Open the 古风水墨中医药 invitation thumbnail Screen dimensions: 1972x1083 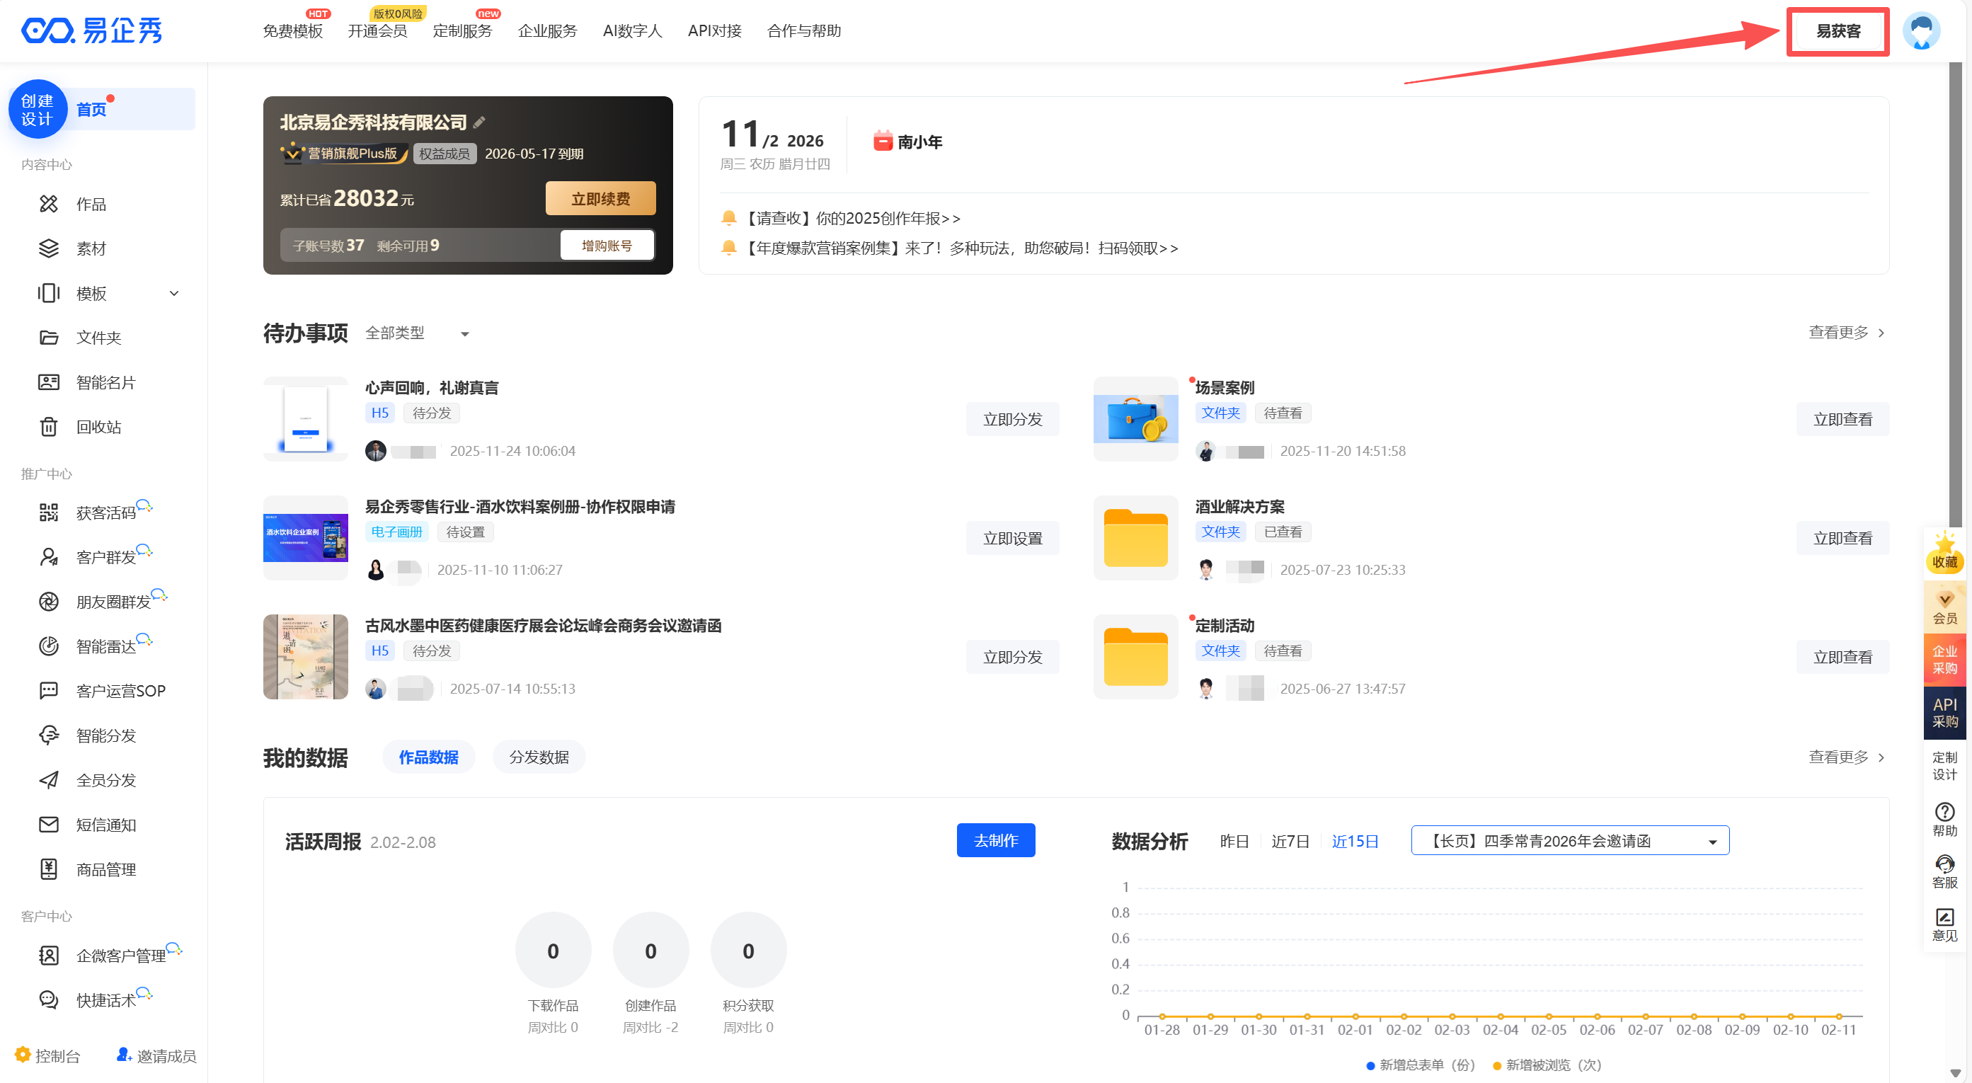306,657
